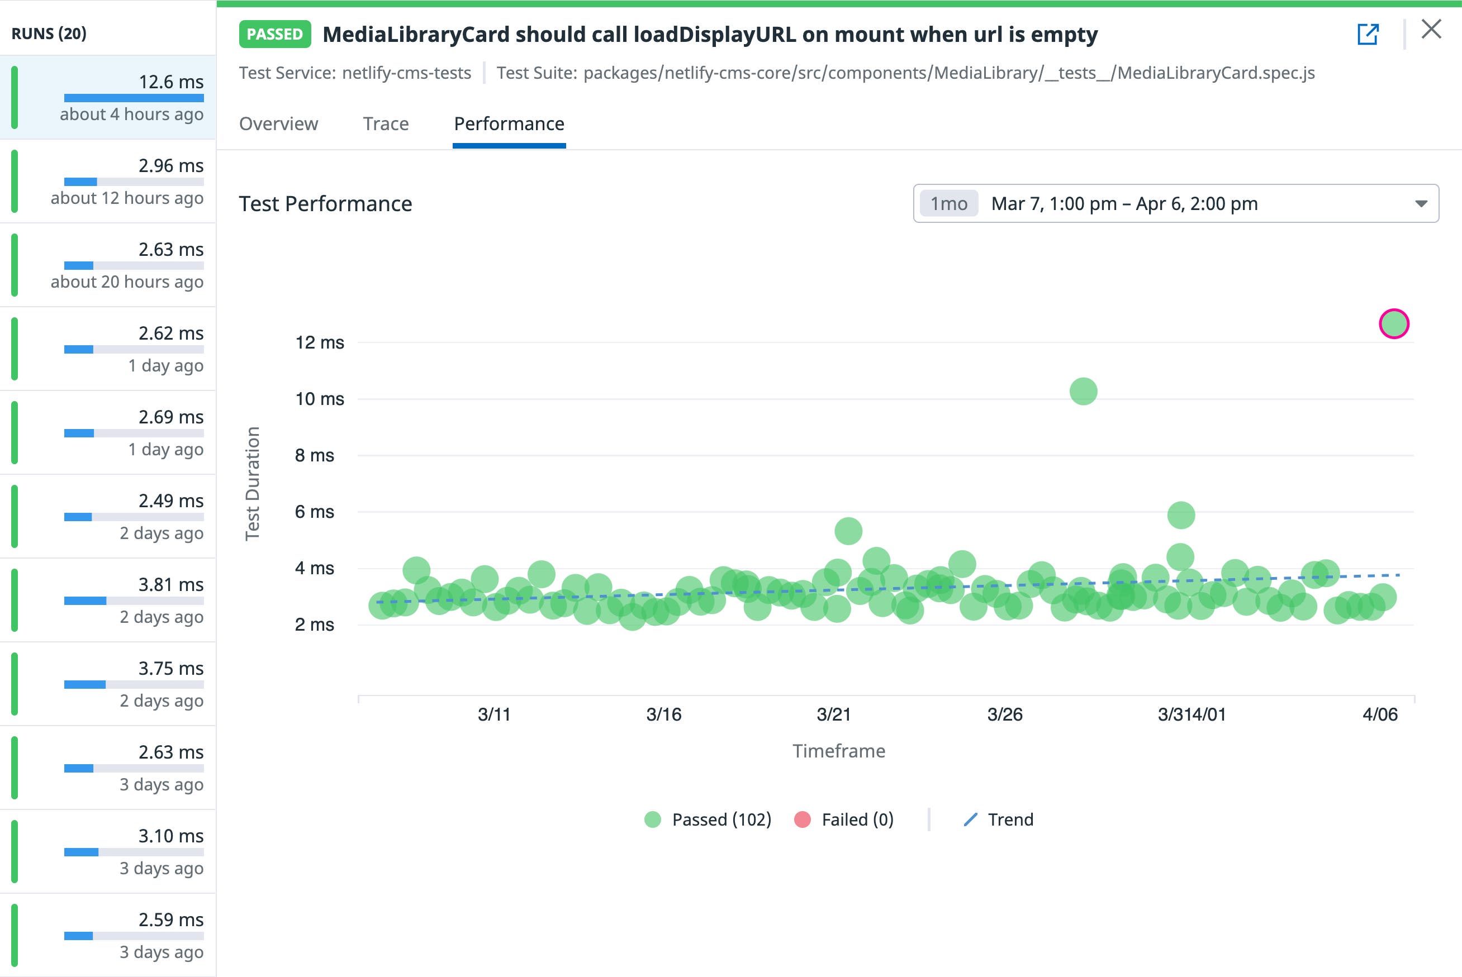Viewport: 1462px width, 977px height.
Task: Click the Failed legend marker
Action: coord(803,819)
